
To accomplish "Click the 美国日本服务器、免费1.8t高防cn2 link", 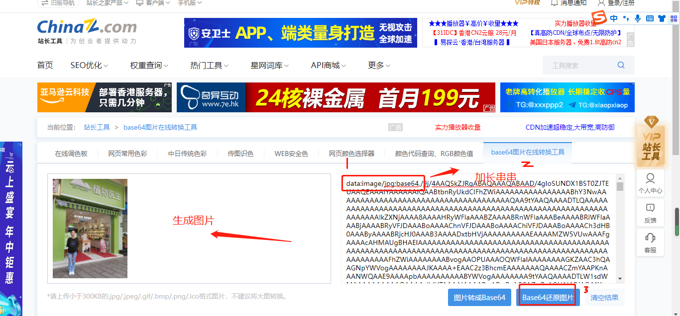I will tap(575, 42).
